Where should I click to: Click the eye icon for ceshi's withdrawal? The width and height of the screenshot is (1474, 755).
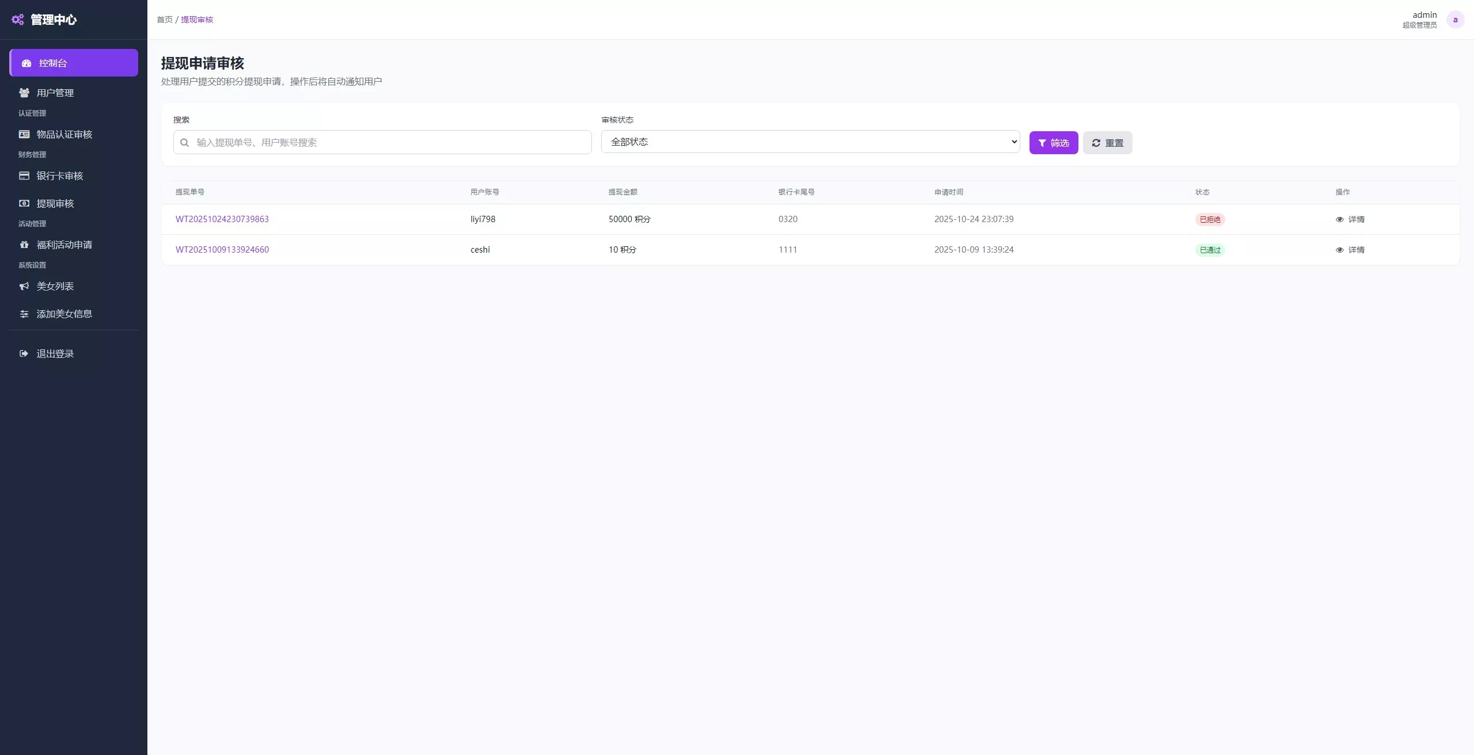pos(1339,250)
